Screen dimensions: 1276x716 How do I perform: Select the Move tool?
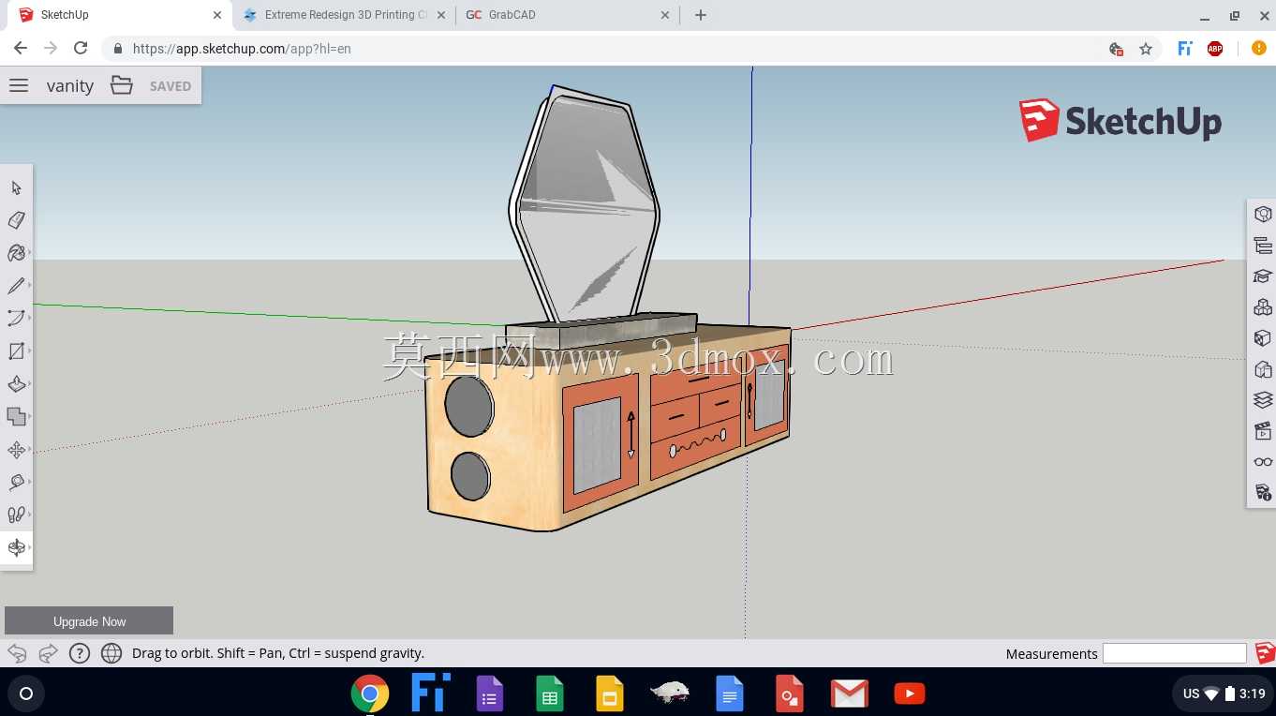tap(16, 450)
